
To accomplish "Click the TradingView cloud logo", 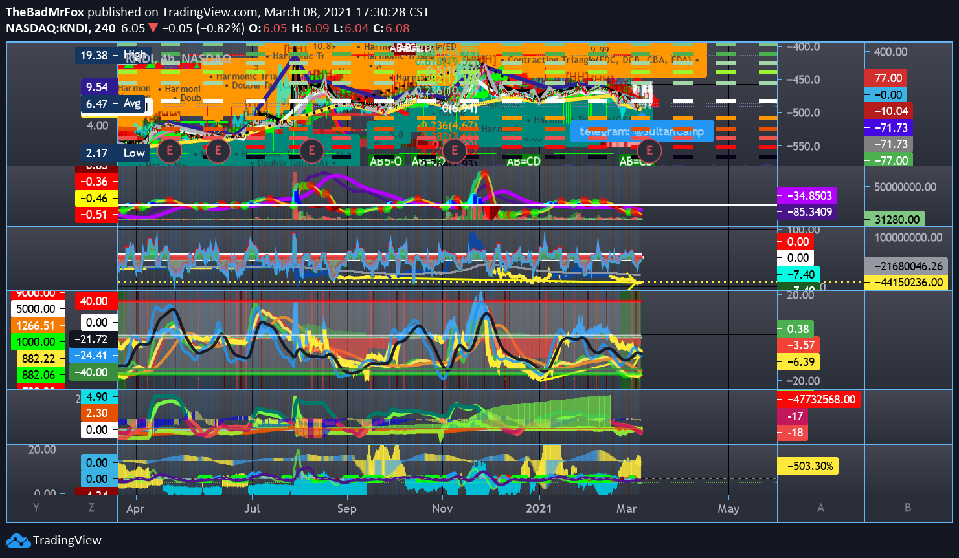I will (x=18, y=541).
